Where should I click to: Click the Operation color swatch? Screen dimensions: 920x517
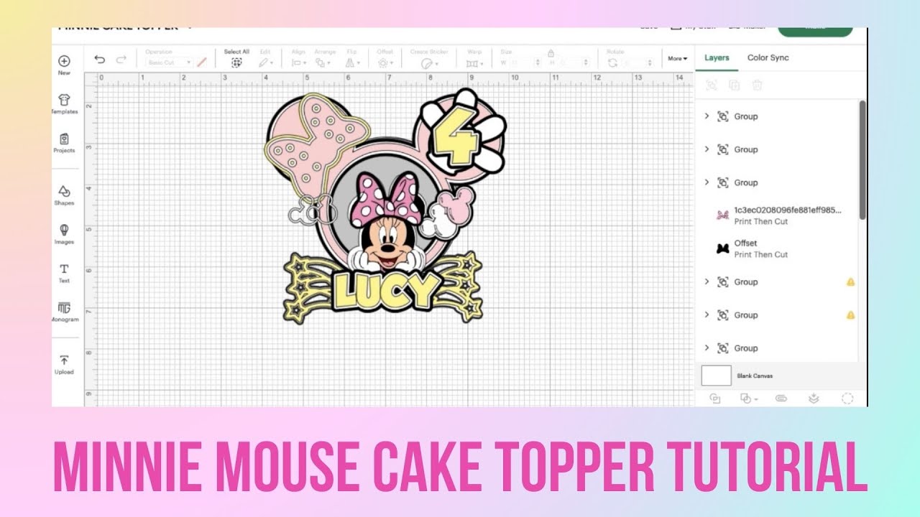coord(202,62)
